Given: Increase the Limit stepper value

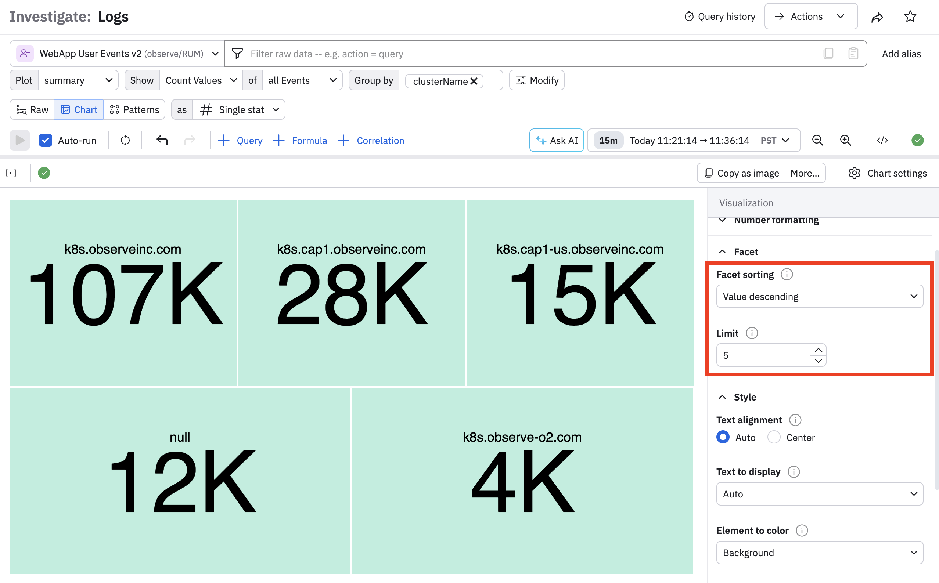Looking at the screenshot, I should 818,350.
